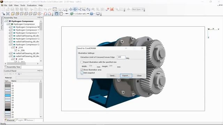Click Assembly Tree scroll down arrow
Screen dimensions: 223x125
click(41, 61)
